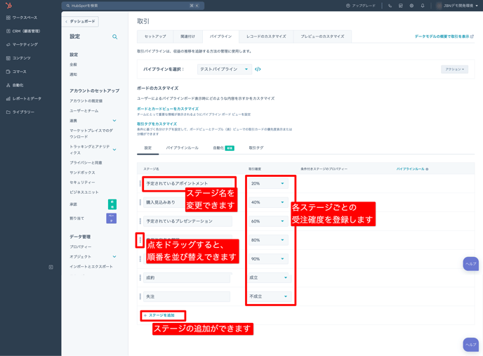Collapse the left navigation with the sidebar toggle icon

[51, 268]
